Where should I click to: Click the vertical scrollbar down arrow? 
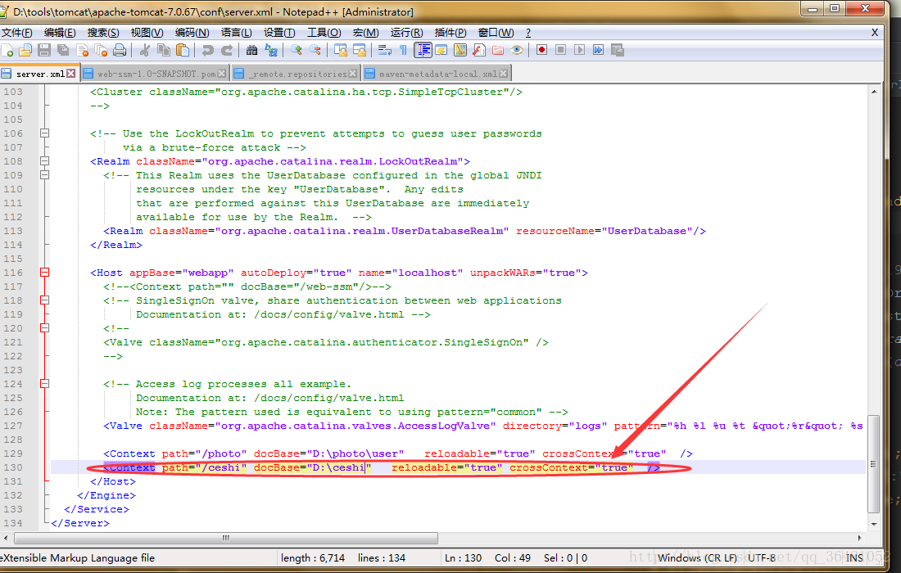point(874,524)
